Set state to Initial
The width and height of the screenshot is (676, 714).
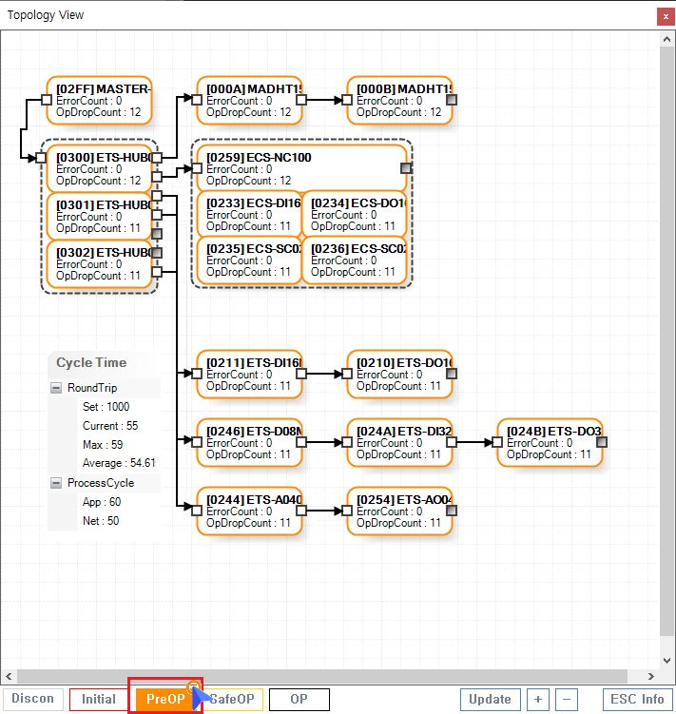[x=99, y=700]
